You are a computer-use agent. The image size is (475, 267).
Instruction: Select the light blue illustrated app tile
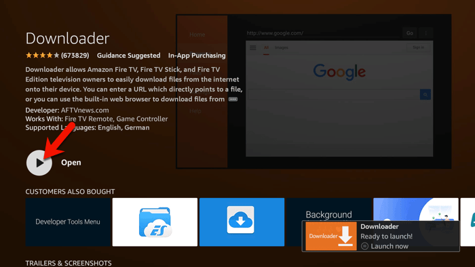point(415,209)
